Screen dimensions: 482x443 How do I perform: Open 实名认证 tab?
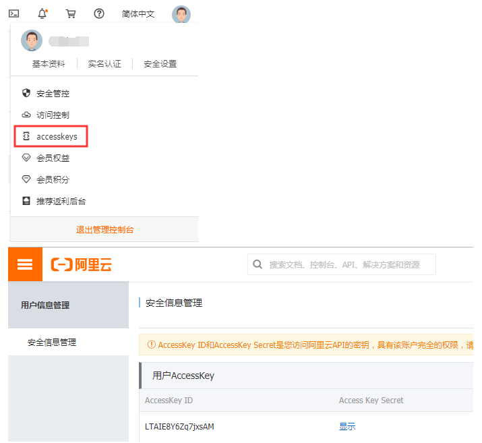pyautogui.click(x=104, y=64)
